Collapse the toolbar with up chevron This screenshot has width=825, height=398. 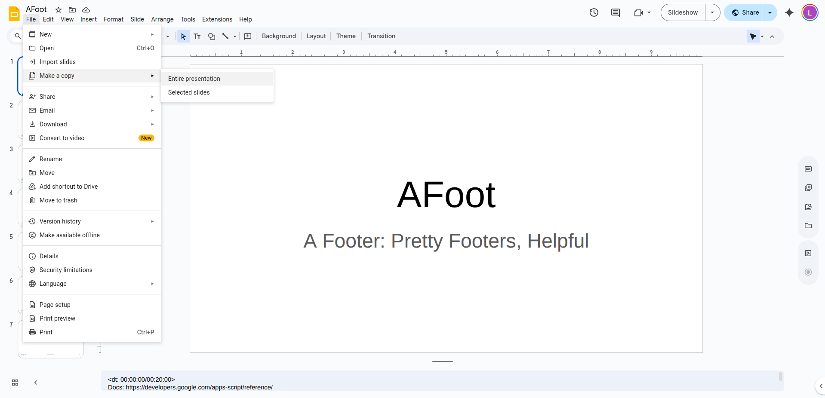point(772,37)
